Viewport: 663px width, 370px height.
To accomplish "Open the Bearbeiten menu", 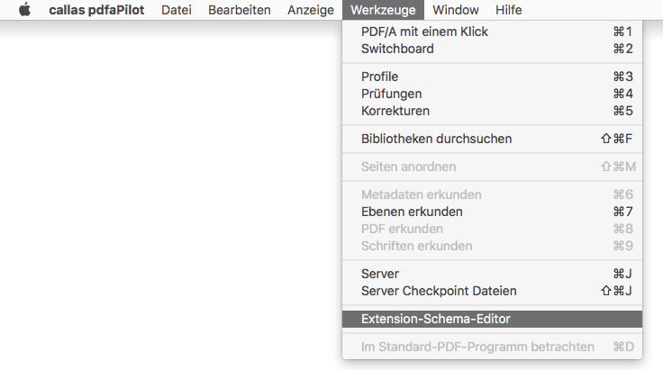I will click(x=240, y=10).
